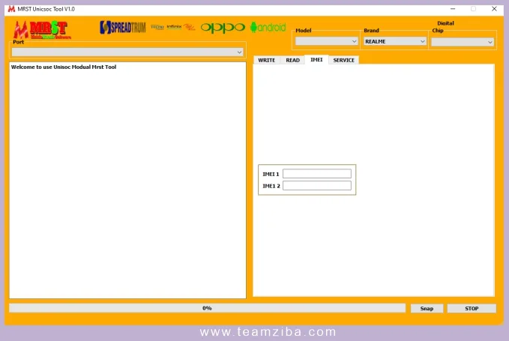Click the IMEI 2 input field
The image size is (509, 341).
(317, 186)
